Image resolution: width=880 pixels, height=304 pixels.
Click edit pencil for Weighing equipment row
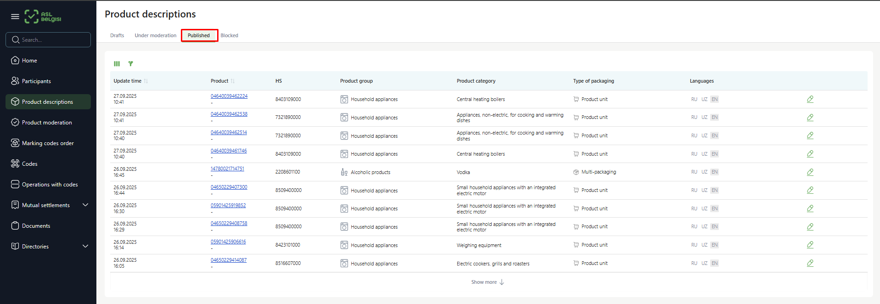click(x=810, y=245)
